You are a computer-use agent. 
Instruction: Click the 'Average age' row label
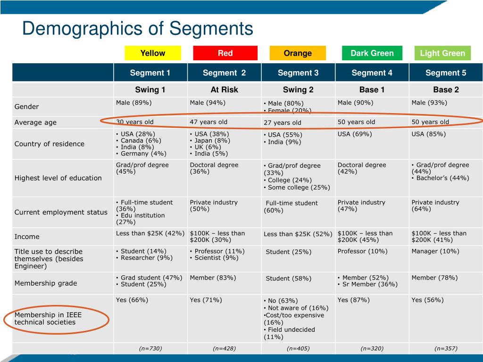[x=35, y=123]
